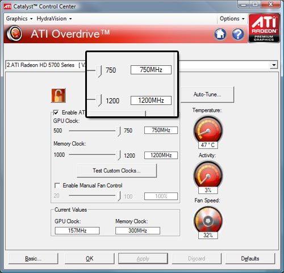Click the ATI Overdrive round logo icon
284x273 pixels.
14,33
